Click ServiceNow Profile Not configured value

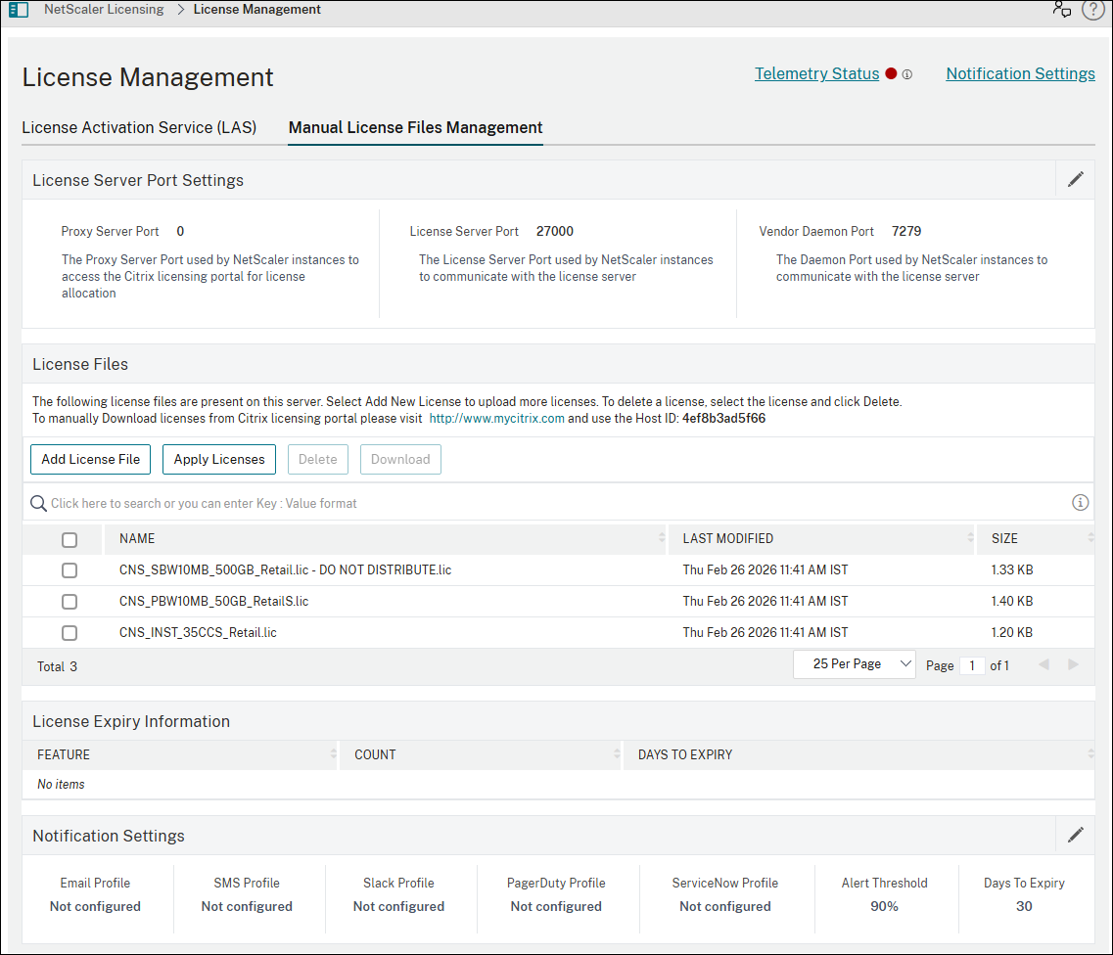coord(724,906)
